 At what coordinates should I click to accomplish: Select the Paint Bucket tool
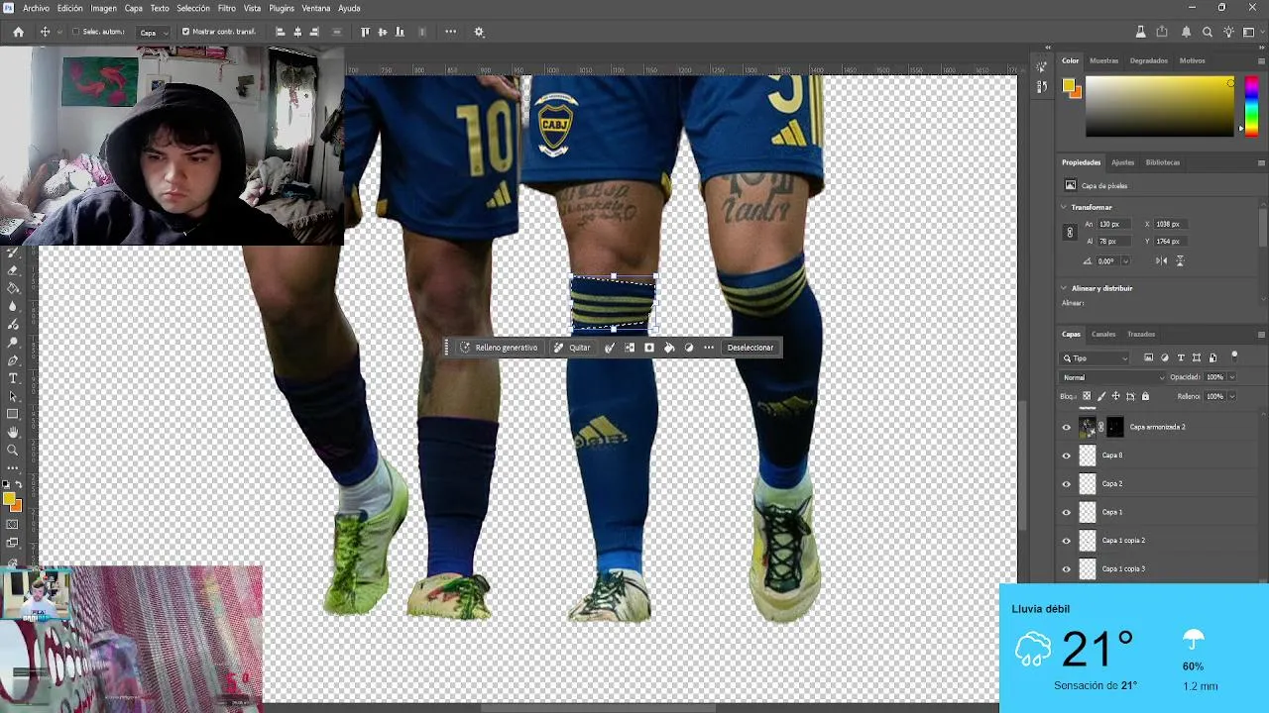tap(13, 288)
